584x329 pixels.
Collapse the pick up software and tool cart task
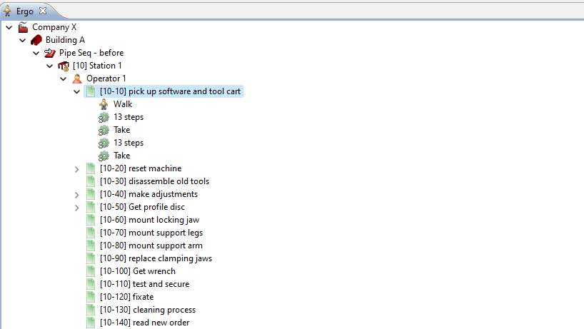(77, 91)
